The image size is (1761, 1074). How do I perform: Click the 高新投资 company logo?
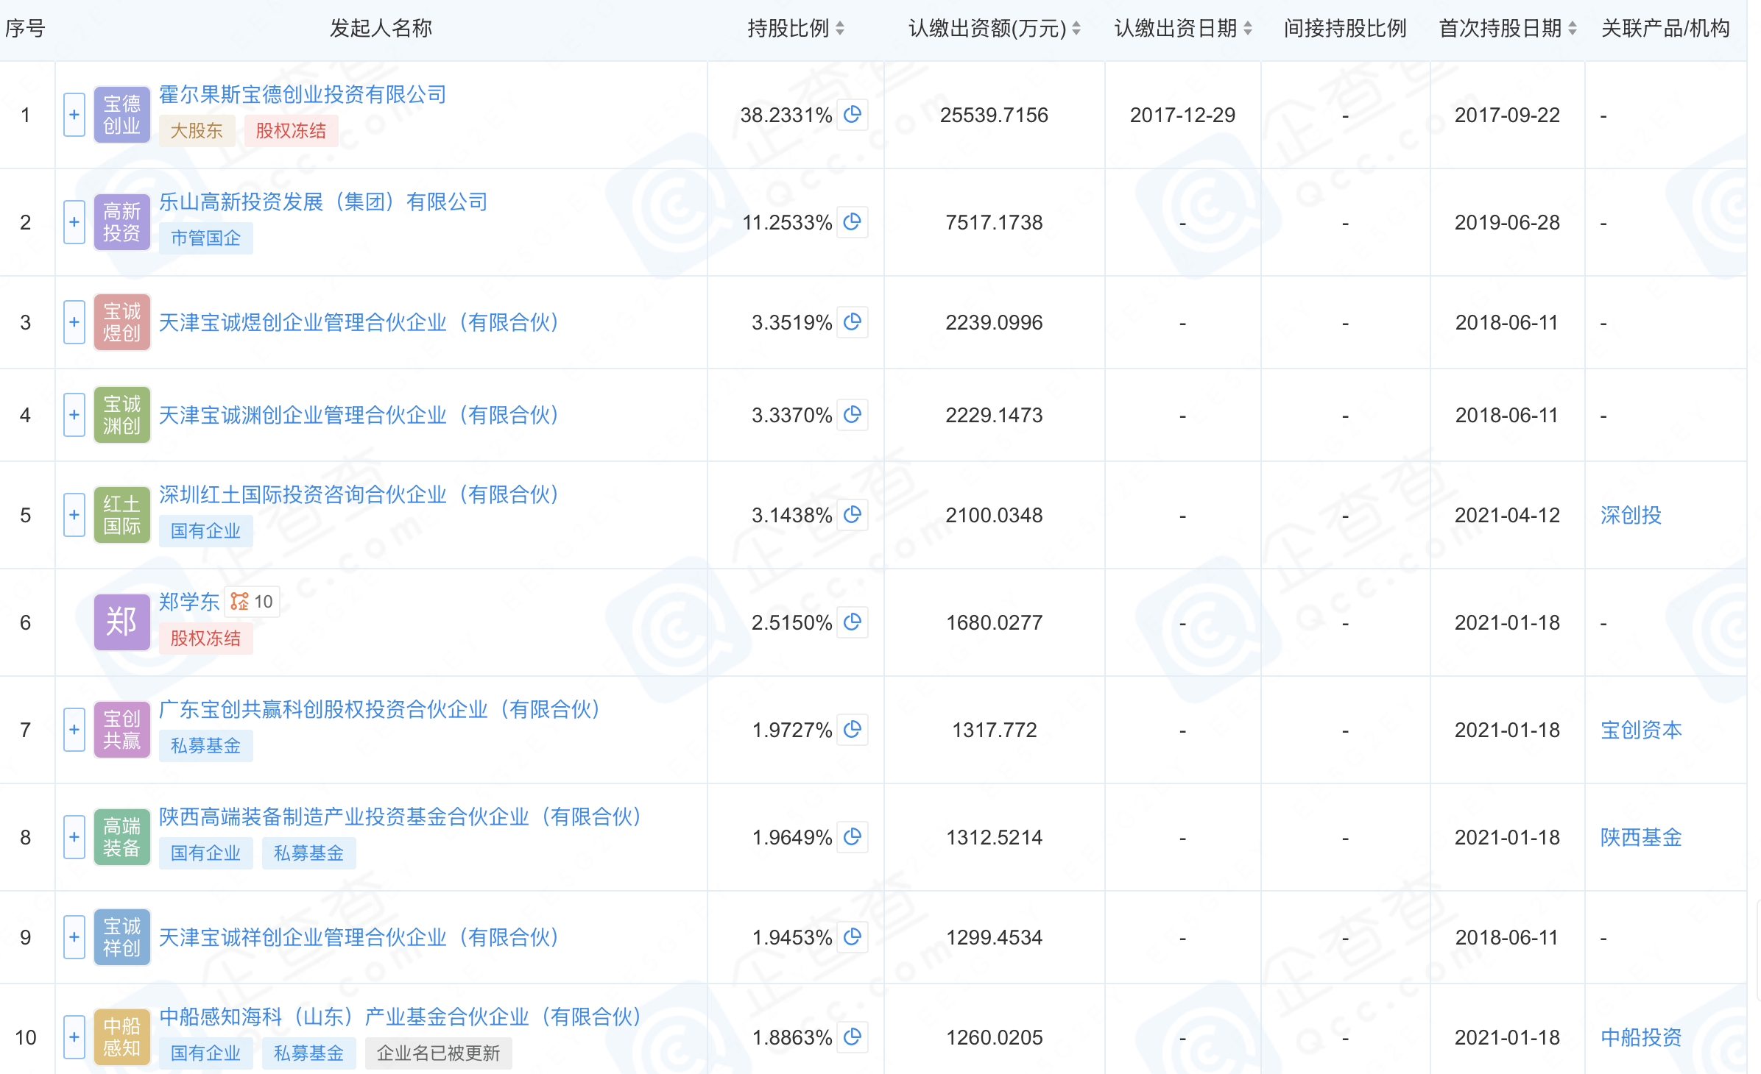122,222
